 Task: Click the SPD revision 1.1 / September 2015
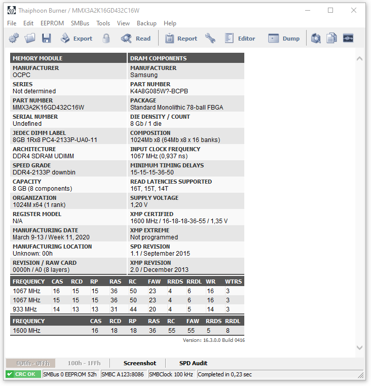[160, 254]
